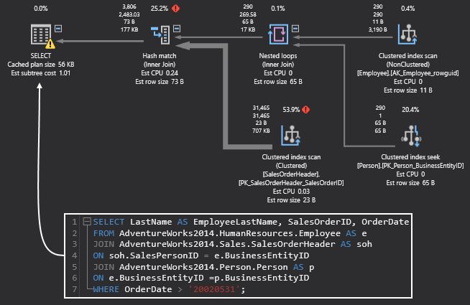Click the Employee index scan operator icon
This screenshot has height=305, width=470.
[x=407, y=34]
